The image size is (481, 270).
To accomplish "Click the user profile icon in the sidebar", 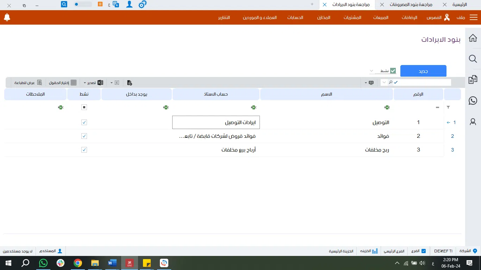I will 473,122.
